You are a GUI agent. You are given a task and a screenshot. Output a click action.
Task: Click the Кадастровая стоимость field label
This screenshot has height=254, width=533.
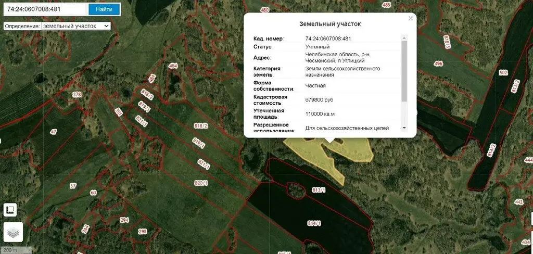click(270, 100)
